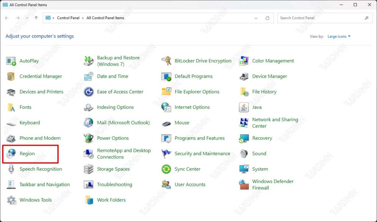This screenshot has height=222, width=377.
Task: Click the Region globe icon
Action: (11, 154)
